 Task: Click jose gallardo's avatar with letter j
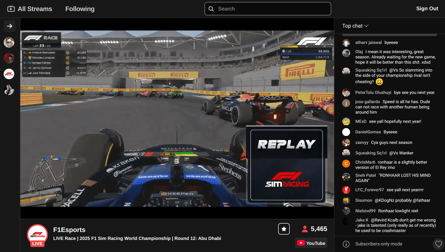pyautogui.click(x=346, y=103)
